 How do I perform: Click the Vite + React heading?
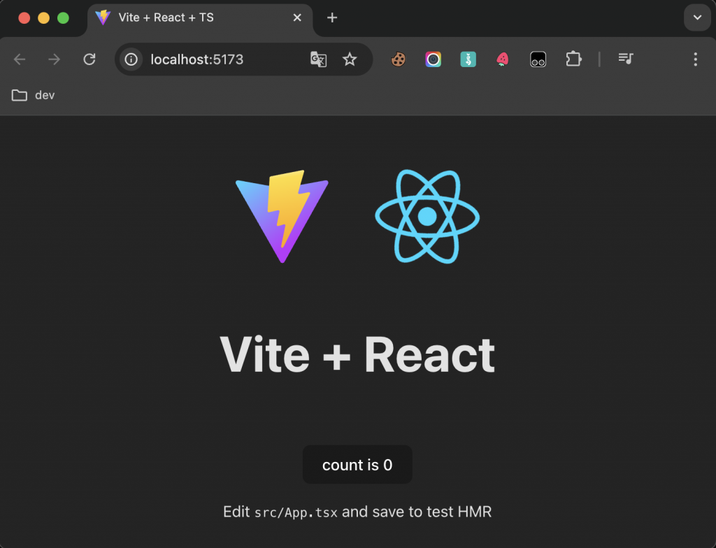[x=357, y=355]
